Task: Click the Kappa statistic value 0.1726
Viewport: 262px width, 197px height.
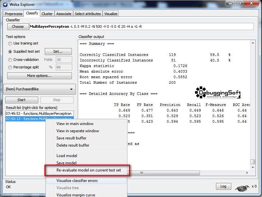Action: click(x=180, y=66)
